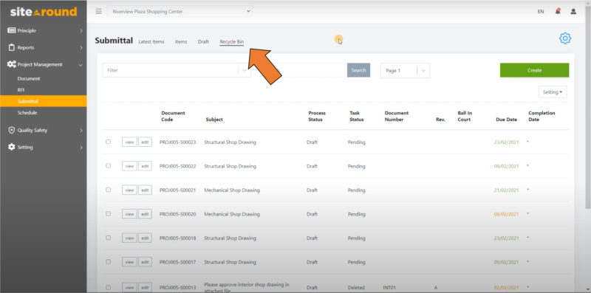Open the Setting dropdown above the table

coord(553,92)
